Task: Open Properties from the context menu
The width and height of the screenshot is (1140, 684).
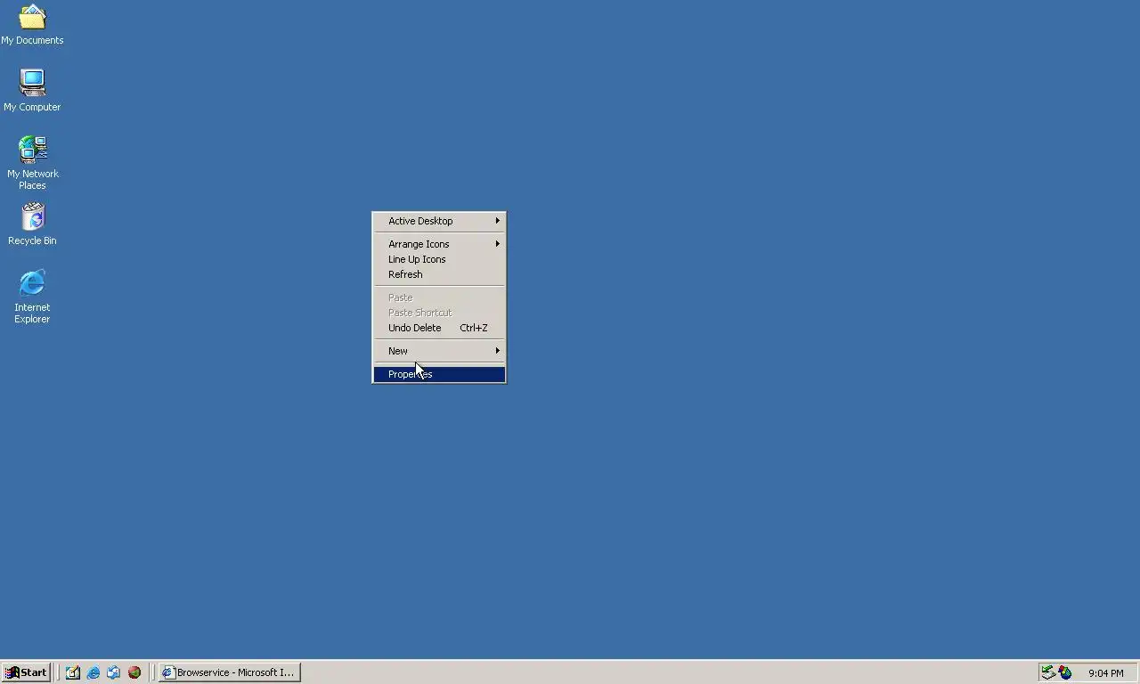Action: click(x=439, y=374)
